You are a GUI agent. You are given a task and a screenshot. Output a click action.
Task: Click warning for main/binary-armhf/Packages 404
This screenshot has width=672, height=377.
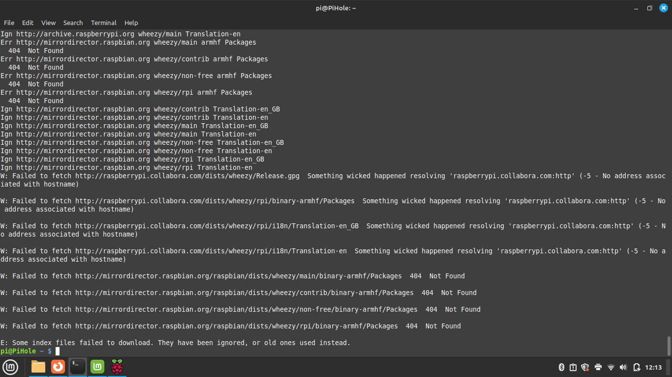[x=232, y=276]
